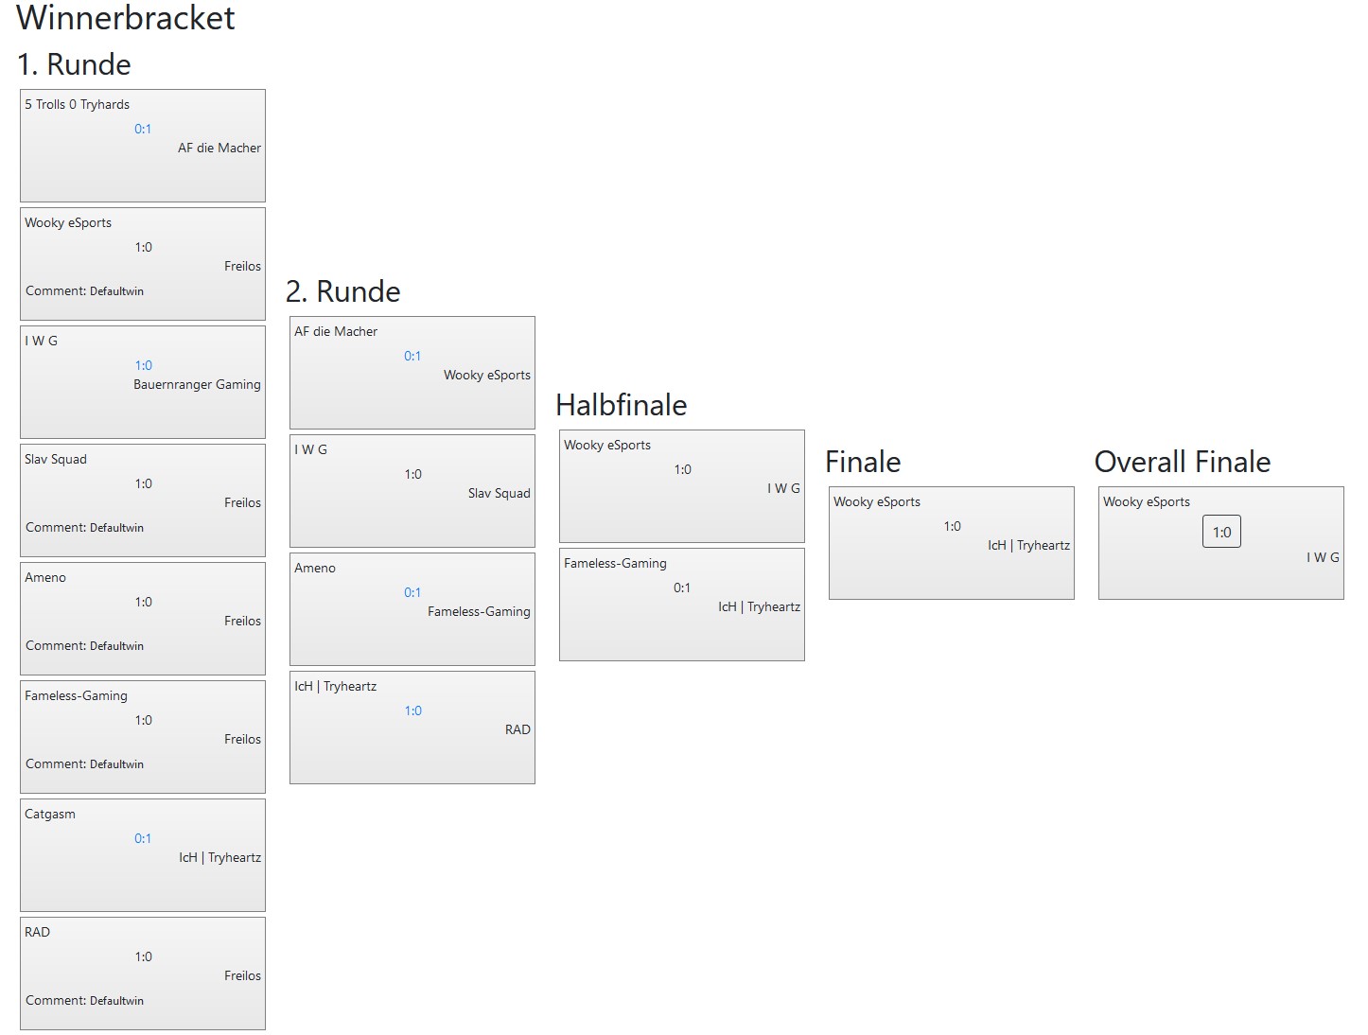Click Slav Squad in the 2. Runde match
This screenshot has height=1035, width=1368.
[x=499, y=493]
